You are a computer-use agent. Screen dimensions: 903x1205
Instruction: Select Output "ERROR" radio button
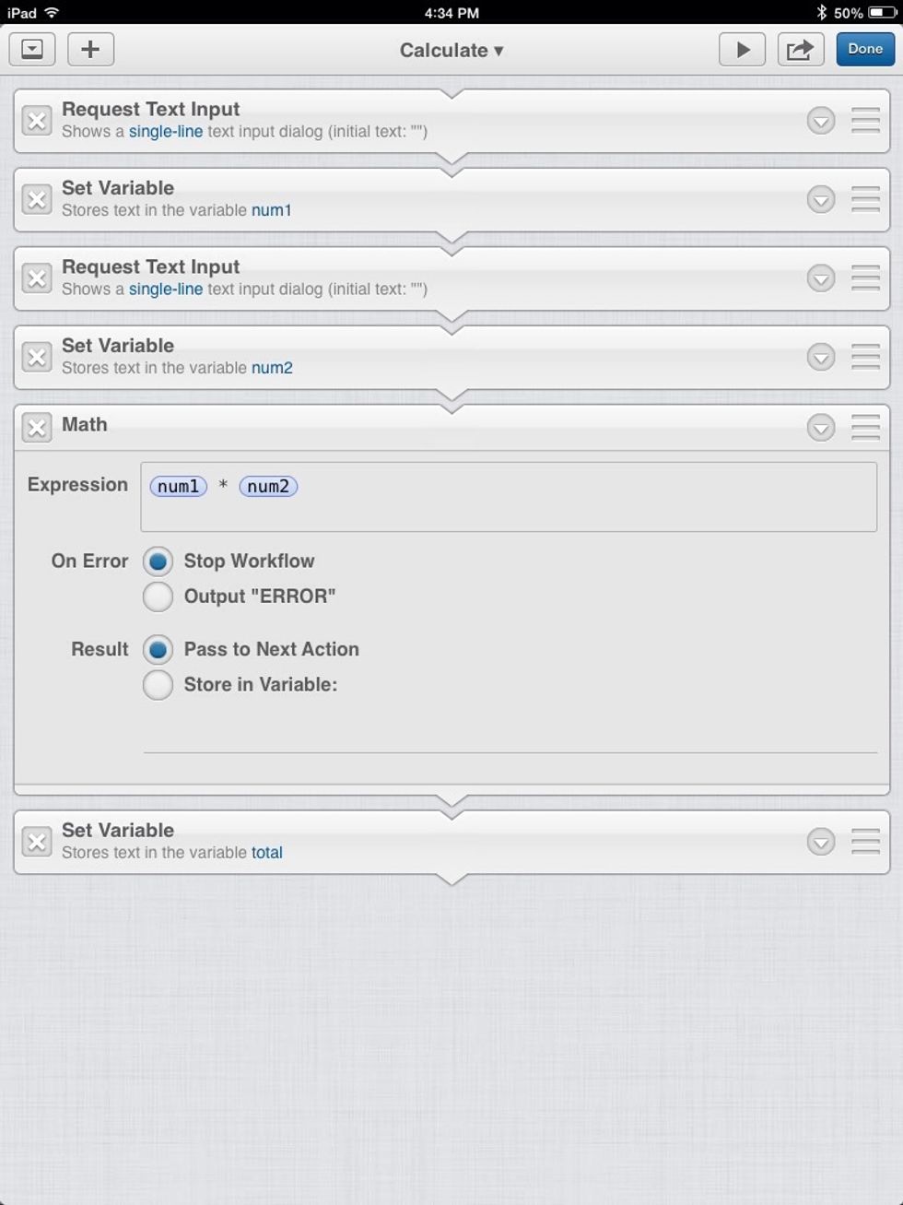pos(158,597)
